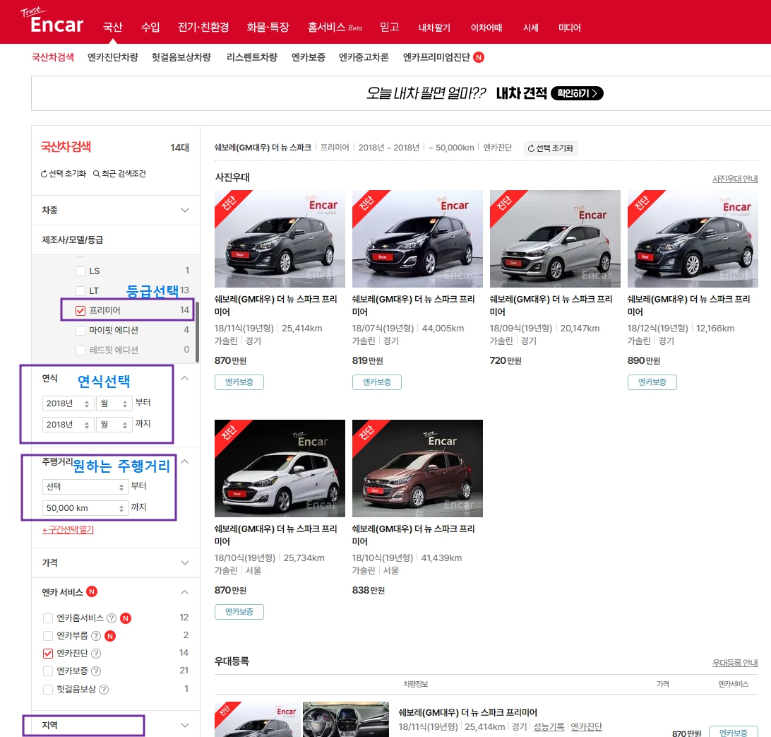Open white Spark photo with 25,734km
Viewport: 771px width, 737px height.
(280, 468)
